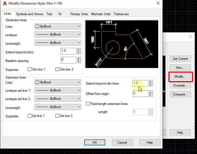Screen dimensions: 197x154
Task: Click Help next to Cancel button
Action: pyautogui.click(x=150, y=143)
